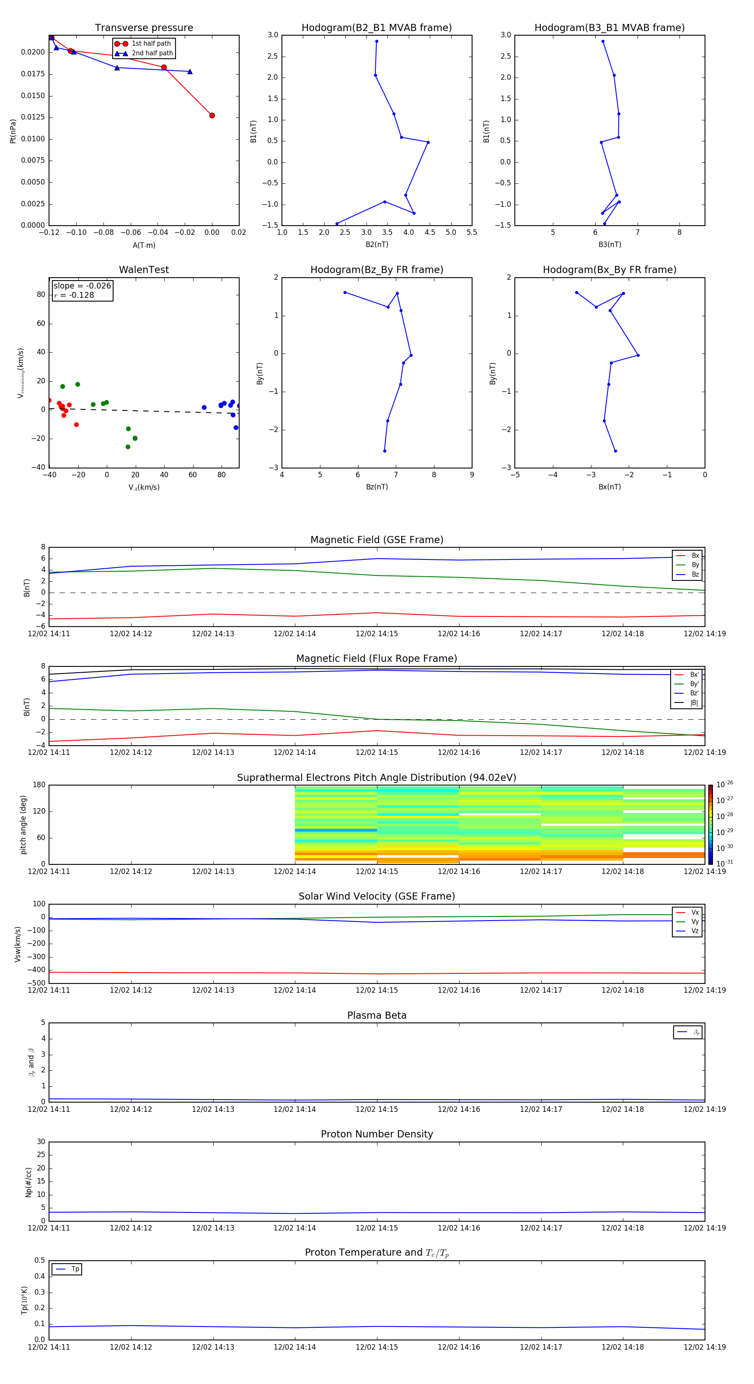Click the 'Plasma Beta' title

[377, 1016]
